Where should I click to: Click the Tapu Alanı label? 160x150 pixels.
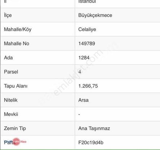coord(16,86)
